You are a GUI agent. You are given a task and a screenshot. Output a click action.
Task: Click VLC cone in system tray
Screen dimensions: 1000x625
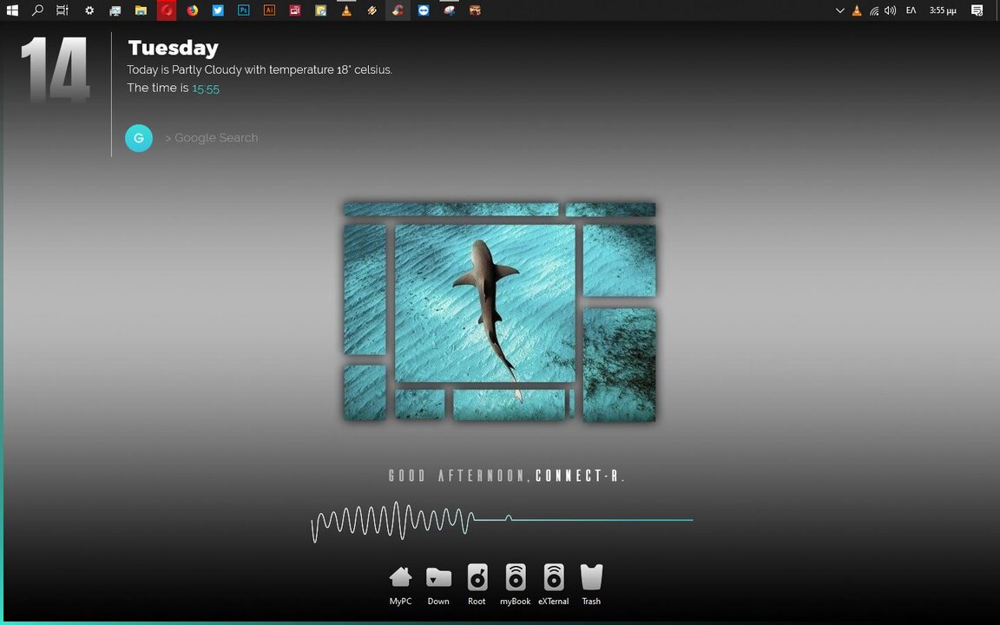click(857, 10)
